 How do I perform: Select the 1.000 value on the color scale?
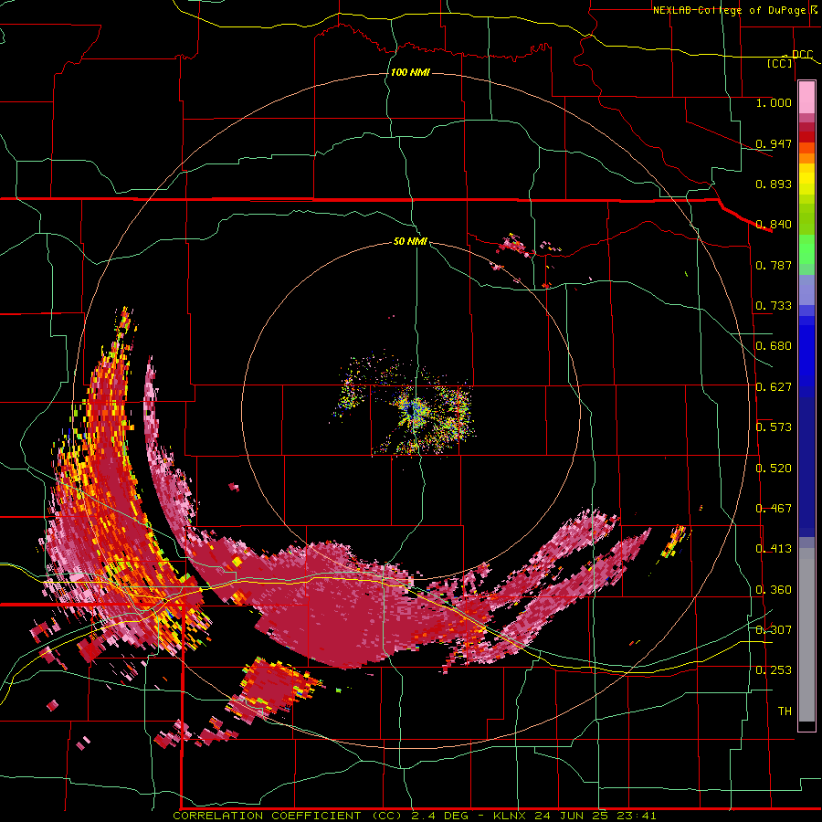tap(774, 102)
